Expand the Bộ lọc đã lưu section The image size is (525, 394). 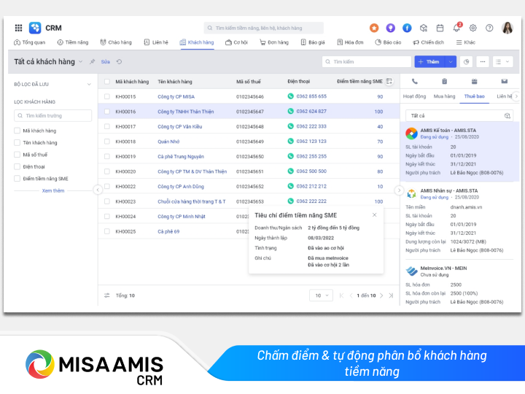click(x=89, y=85)
